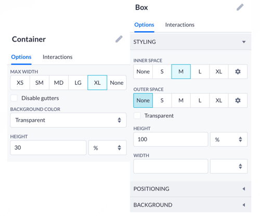The height and width of the screenshot is (216, 260).
Task: Open the Background Color Transparent dropdown
Action: click(69, 120)
